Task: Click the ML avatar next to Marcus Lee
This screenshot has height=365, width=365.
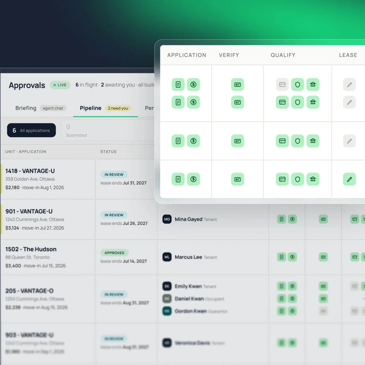Action: coord(167,257)
